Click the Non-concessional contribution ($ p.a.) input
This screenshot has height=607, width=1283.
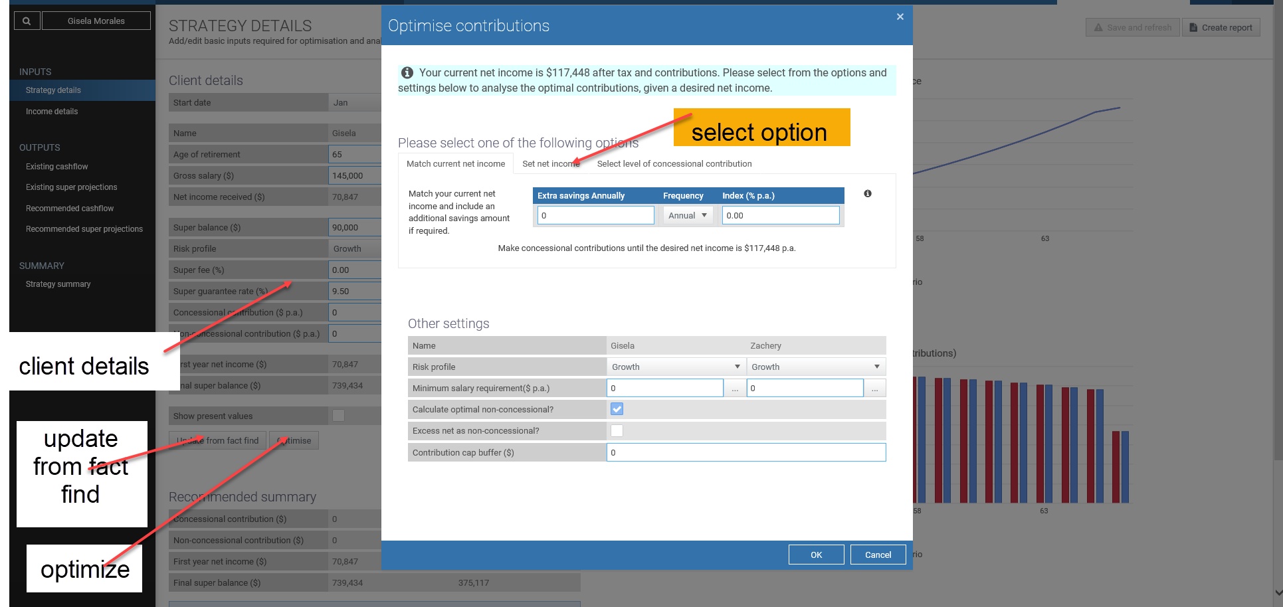[355, 333]
